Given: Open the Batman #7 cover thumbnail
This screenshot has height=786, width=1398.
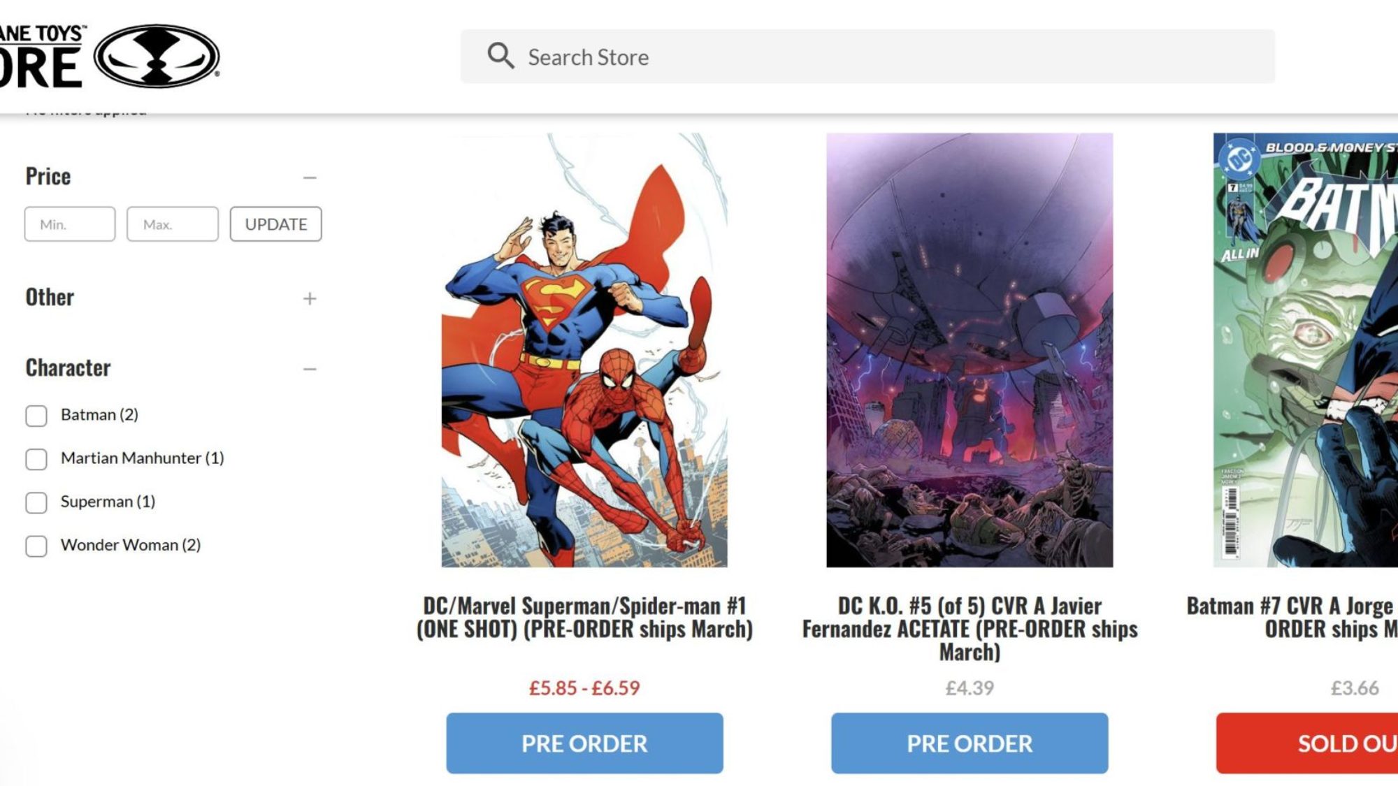Looking at the screenshot, I should coord(1306,349).
